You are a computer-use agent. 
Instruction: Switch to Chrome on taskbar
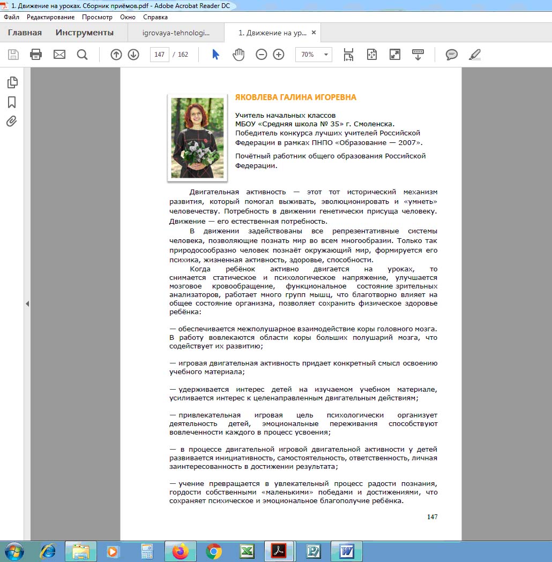tap(213, 551)
